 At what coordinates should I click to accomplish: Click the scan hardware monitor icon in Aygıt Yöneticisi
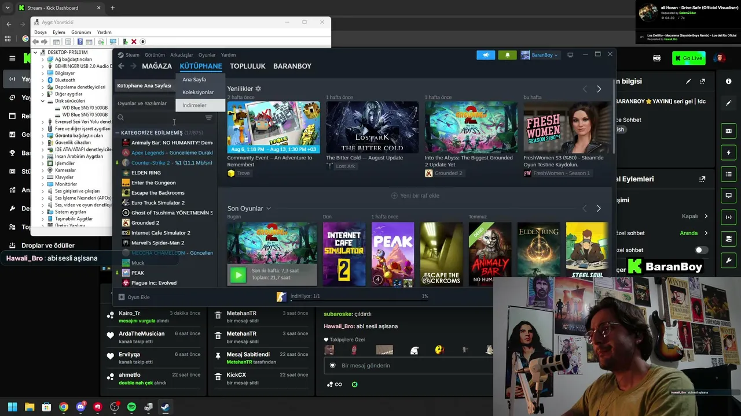113,42
